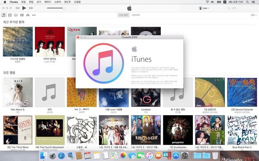Click the Wi-Fi status icon
The height and width of the screenshot is (161, 259).
pos(207,2)
